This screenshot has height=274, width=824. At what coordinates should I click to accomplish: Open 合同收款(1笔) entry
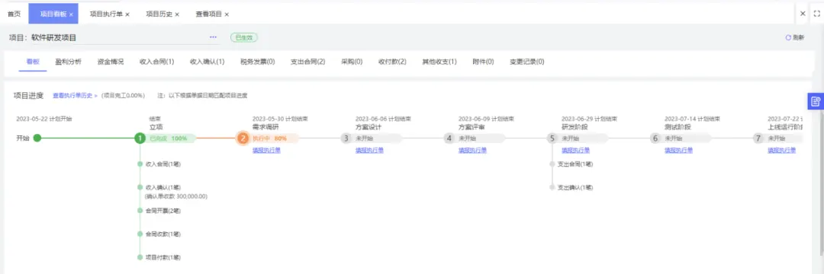coord(163,234)
